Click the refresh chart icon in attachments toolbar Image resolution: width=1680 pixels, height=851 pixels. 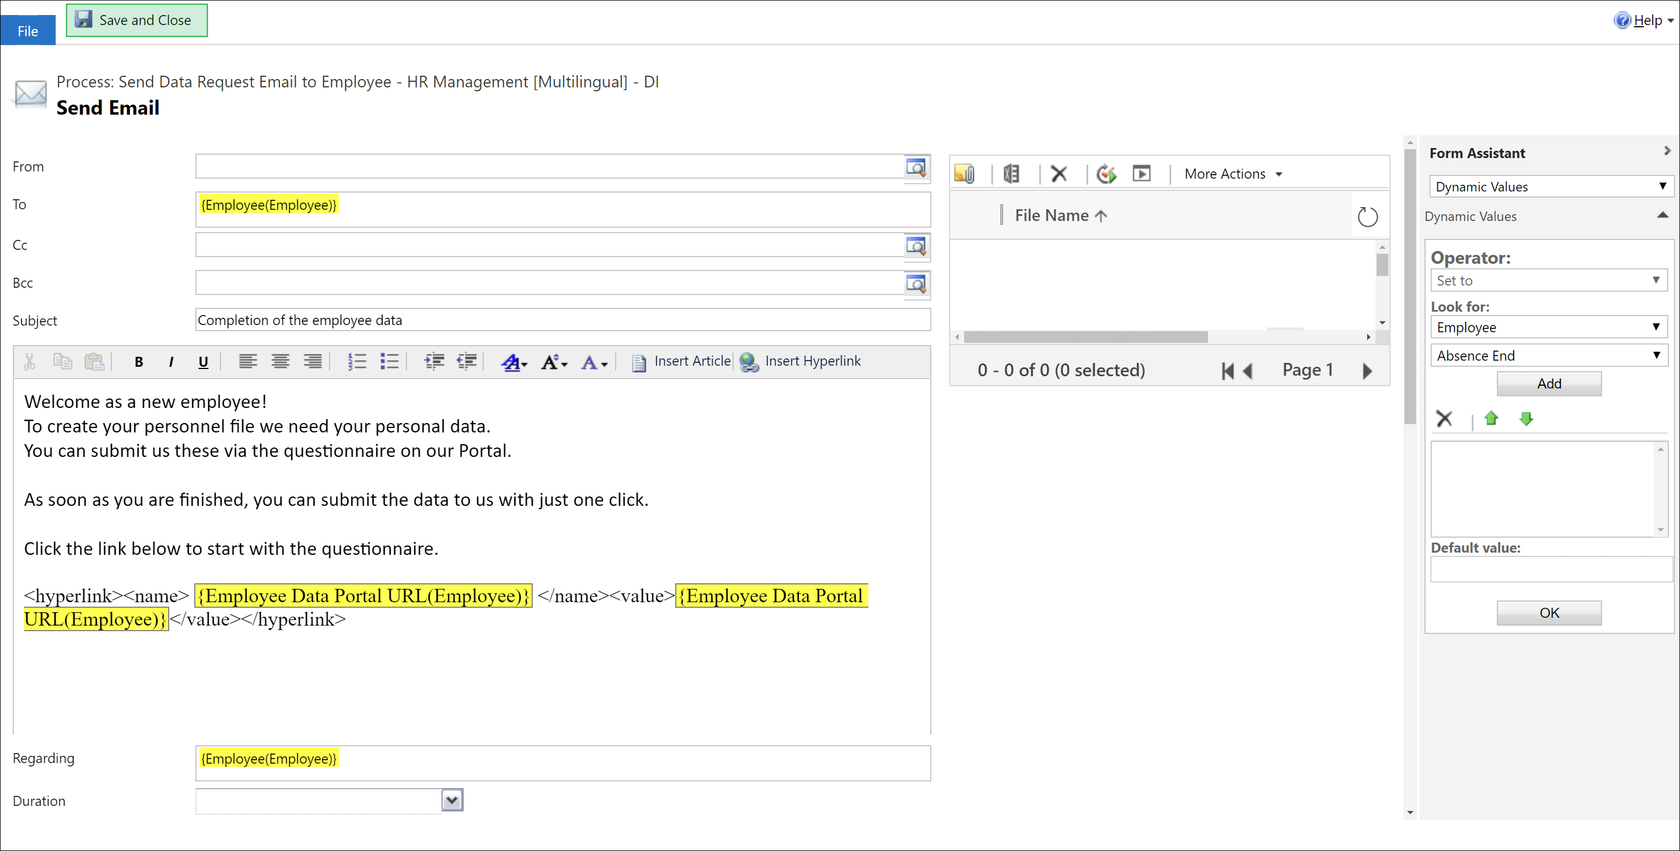1106,174
